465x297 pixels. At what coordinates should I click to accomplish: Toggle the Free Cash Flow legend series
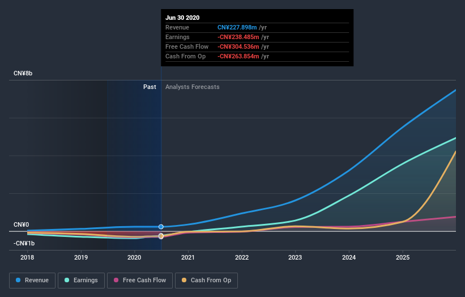coord(140,281)
